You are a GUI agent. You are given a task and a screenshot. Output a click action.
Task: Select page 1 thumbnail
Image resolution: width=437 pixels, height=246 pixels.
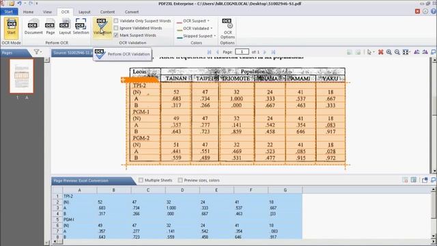[x=21, y=76]
